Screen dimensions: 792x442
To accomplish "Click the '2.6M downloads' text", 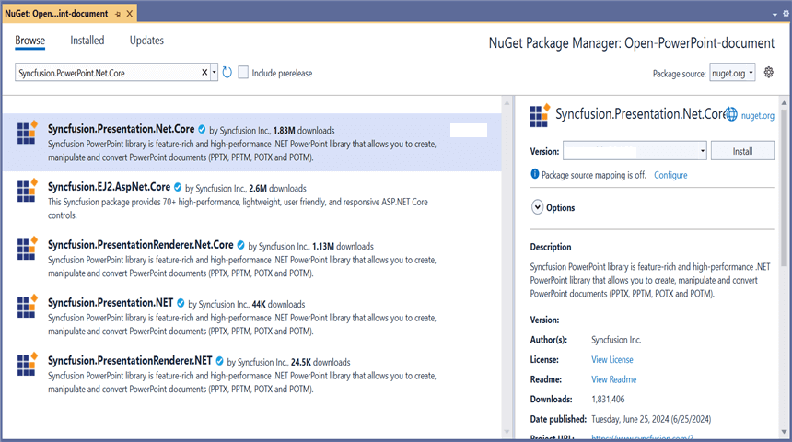I will (278, 189).
